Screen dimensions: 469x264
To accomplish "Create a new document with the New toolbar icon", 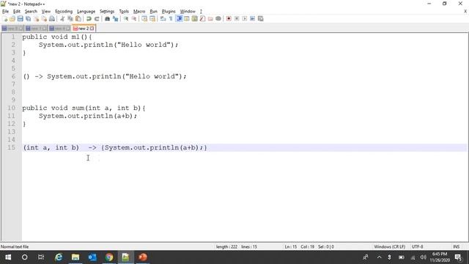I will [5, 19].
